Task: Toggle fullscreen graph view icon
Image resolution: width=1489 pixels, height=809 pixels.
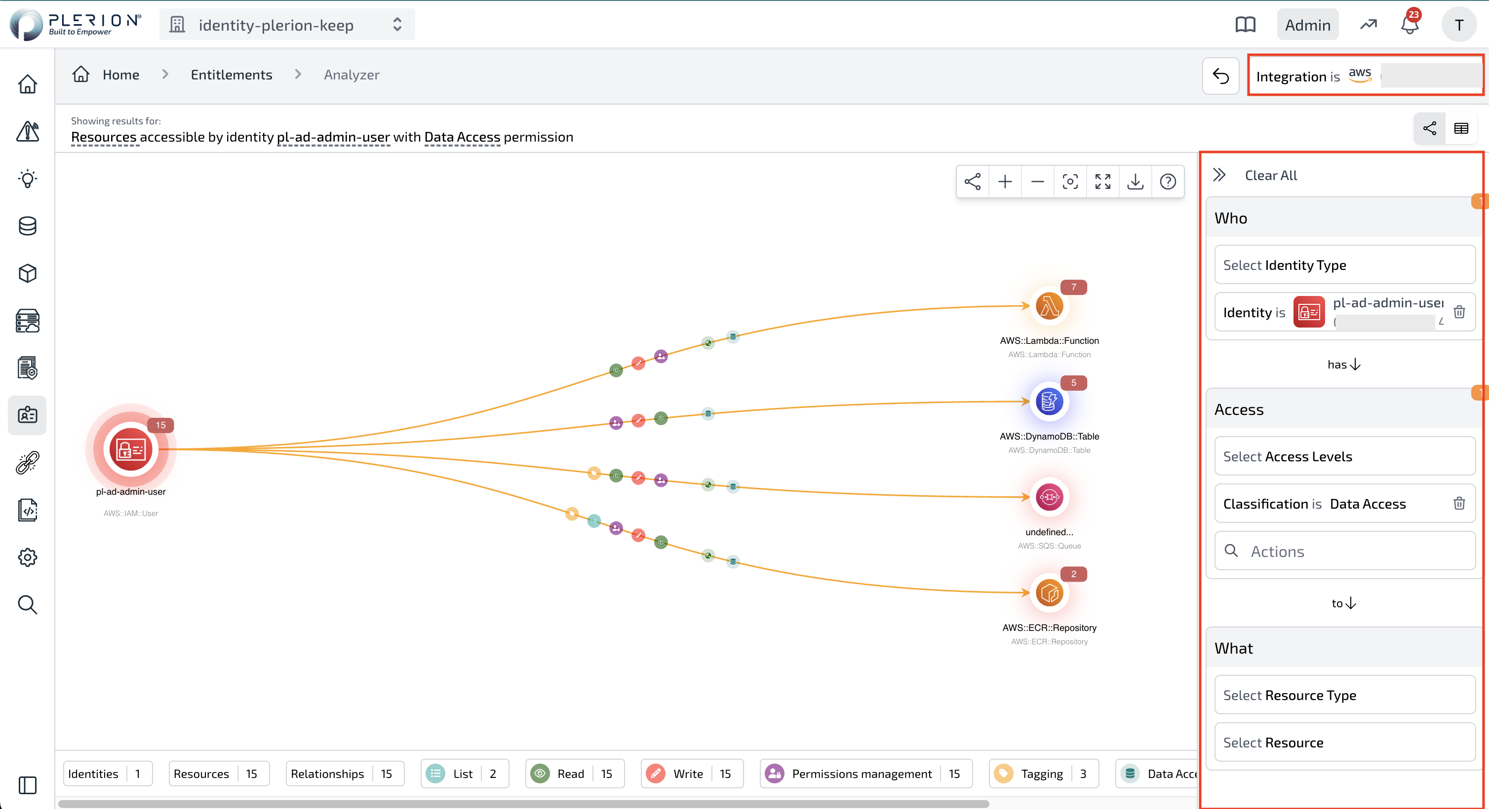Action: click(x=1103, y=182)
